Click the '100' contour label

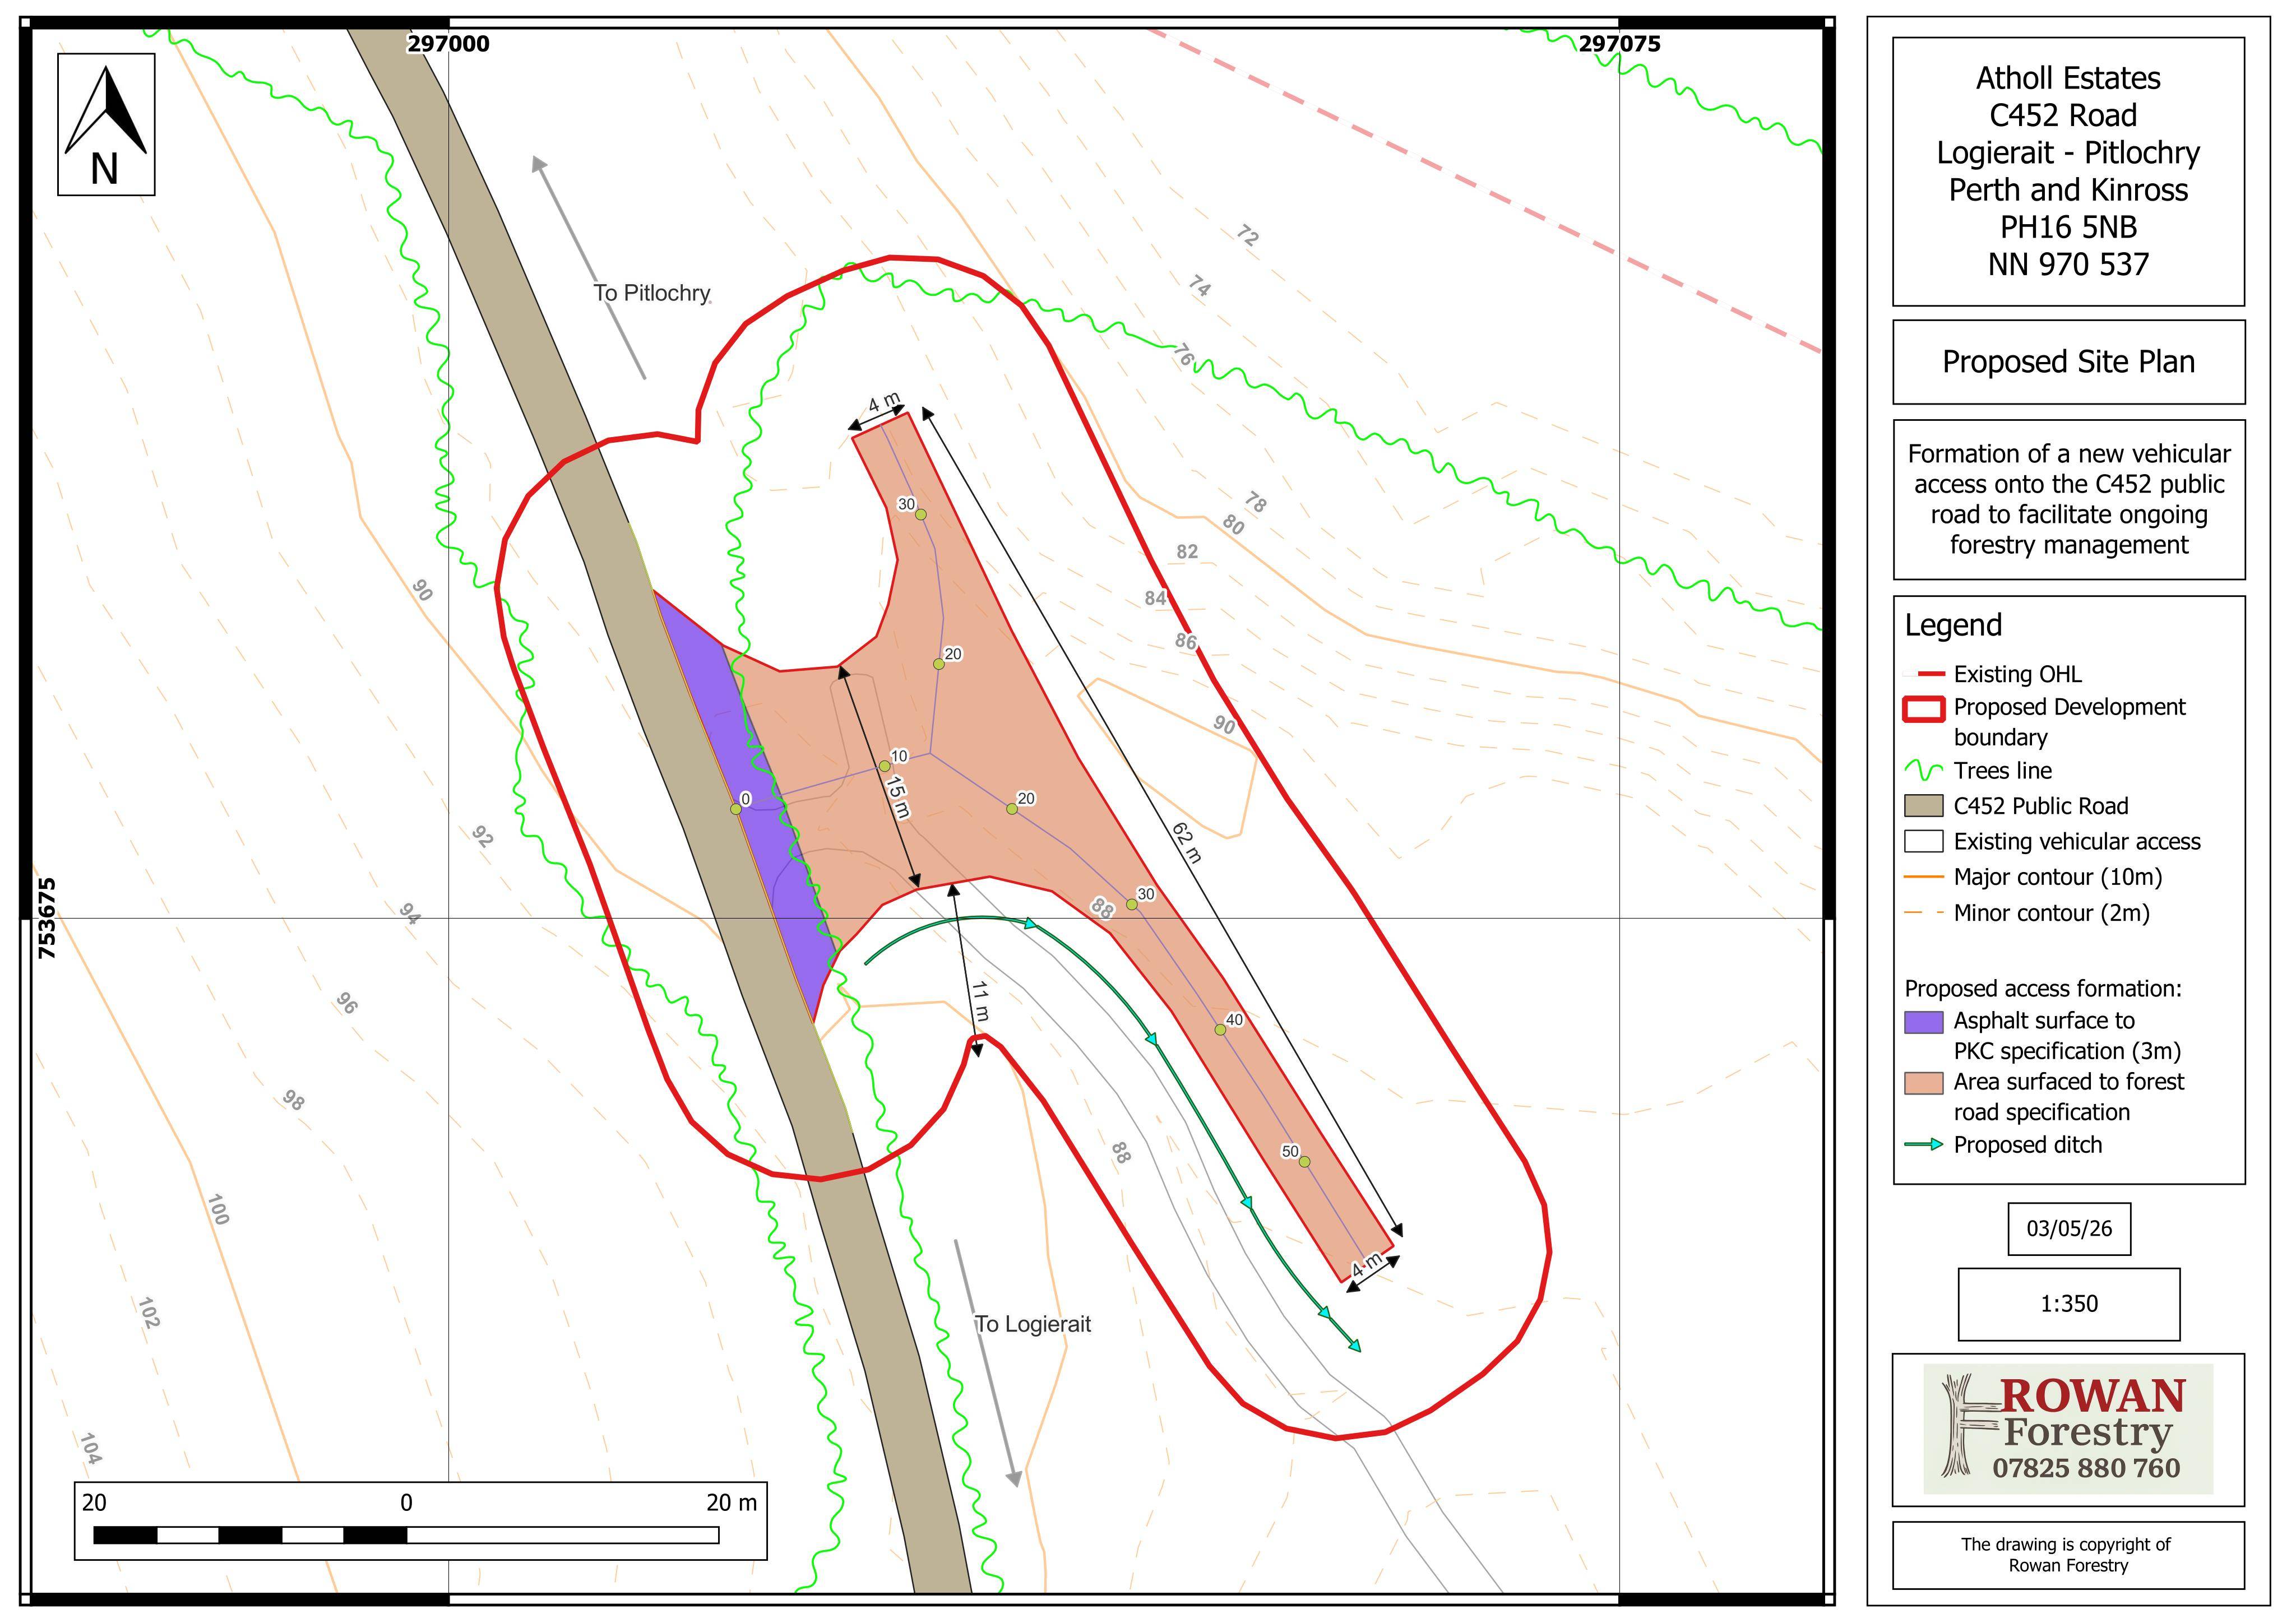218,1209
